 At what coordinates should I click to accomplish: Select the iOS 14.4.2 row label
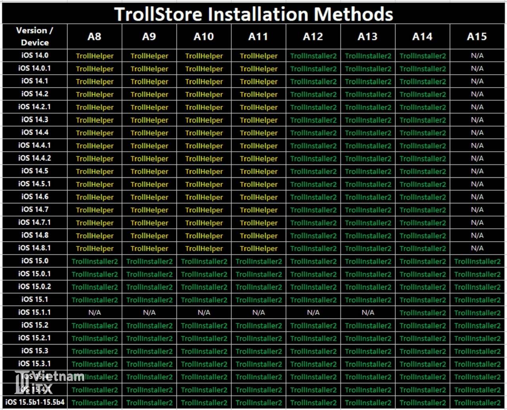(x=35, y=158)
